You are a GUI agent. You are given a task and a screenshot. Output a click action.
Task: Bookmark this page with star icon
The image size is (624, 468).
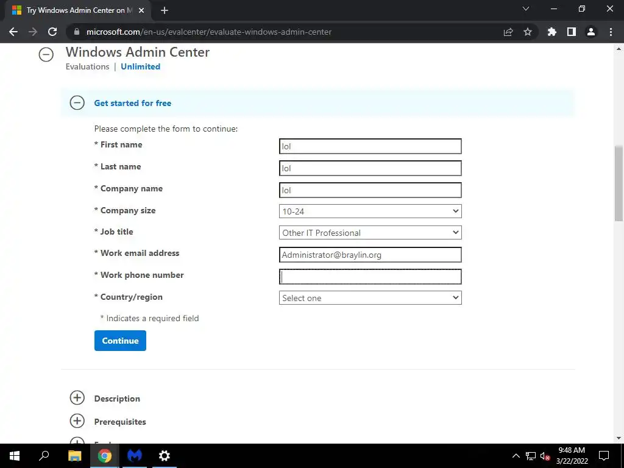(x=528, y=32)
